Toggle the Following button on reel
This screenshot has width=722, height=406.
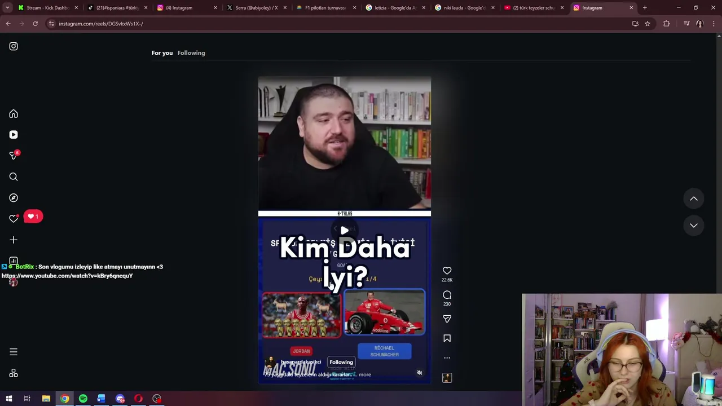341,362
